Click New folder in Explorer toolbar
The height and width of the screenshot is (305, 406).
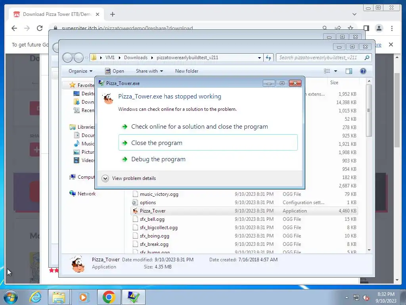coord(187,71)
